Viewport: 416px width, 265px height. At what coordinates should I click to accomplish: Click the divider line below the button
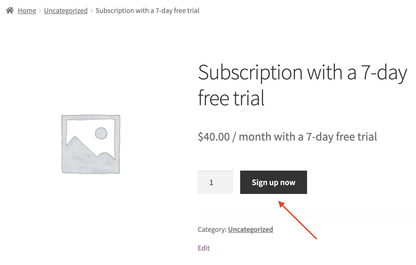(306, 216)
